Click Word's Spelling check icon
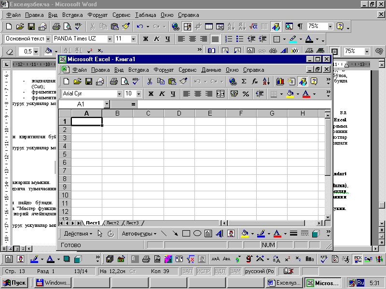Viewport: 386px width, 289px height. click(x=79, y=26)
